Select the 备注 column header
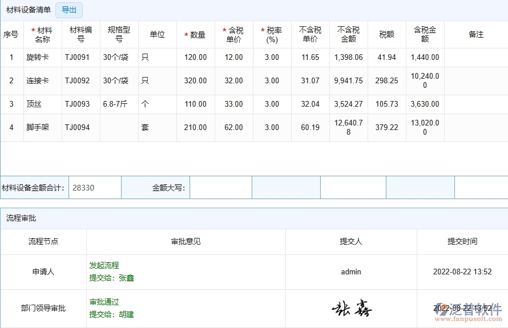The height and width of the screenshot is (328, 508). click(476, 34)
